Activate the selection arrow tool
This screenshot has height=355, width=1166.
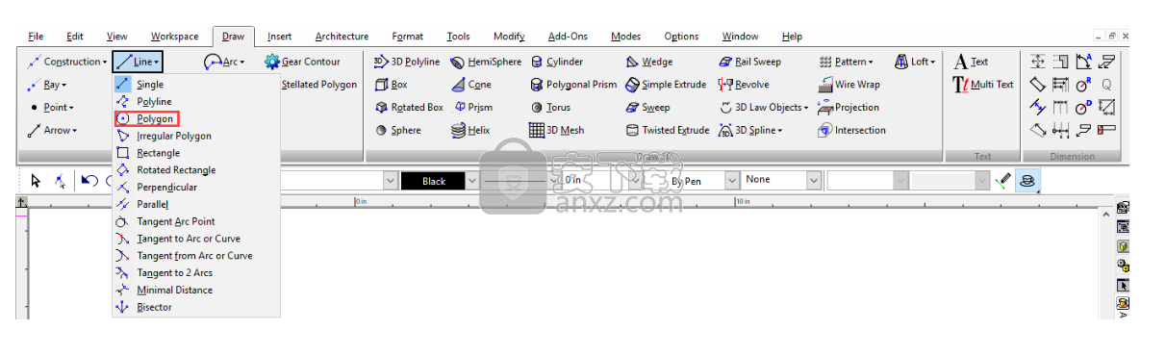(x=36, y=180)
